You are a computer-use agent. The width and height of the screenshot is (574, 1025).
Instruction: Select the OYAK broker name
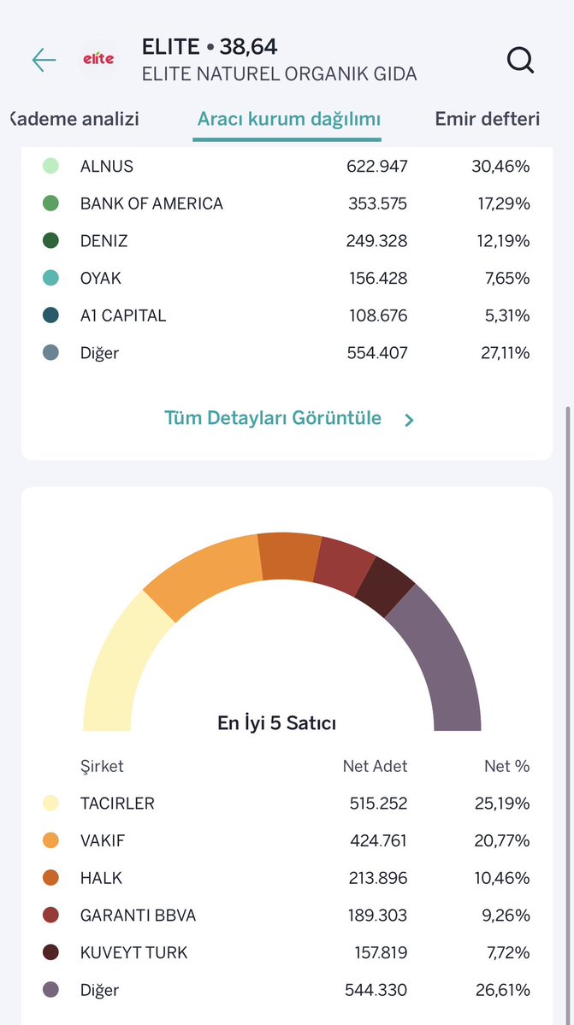click(101, 278)
